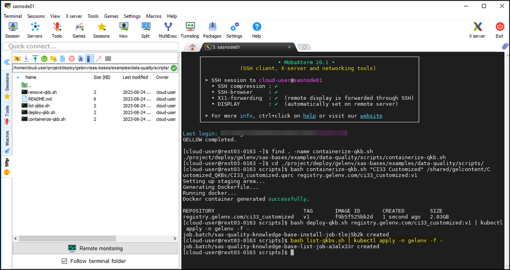Open the Sessions menu

(36, 16)
